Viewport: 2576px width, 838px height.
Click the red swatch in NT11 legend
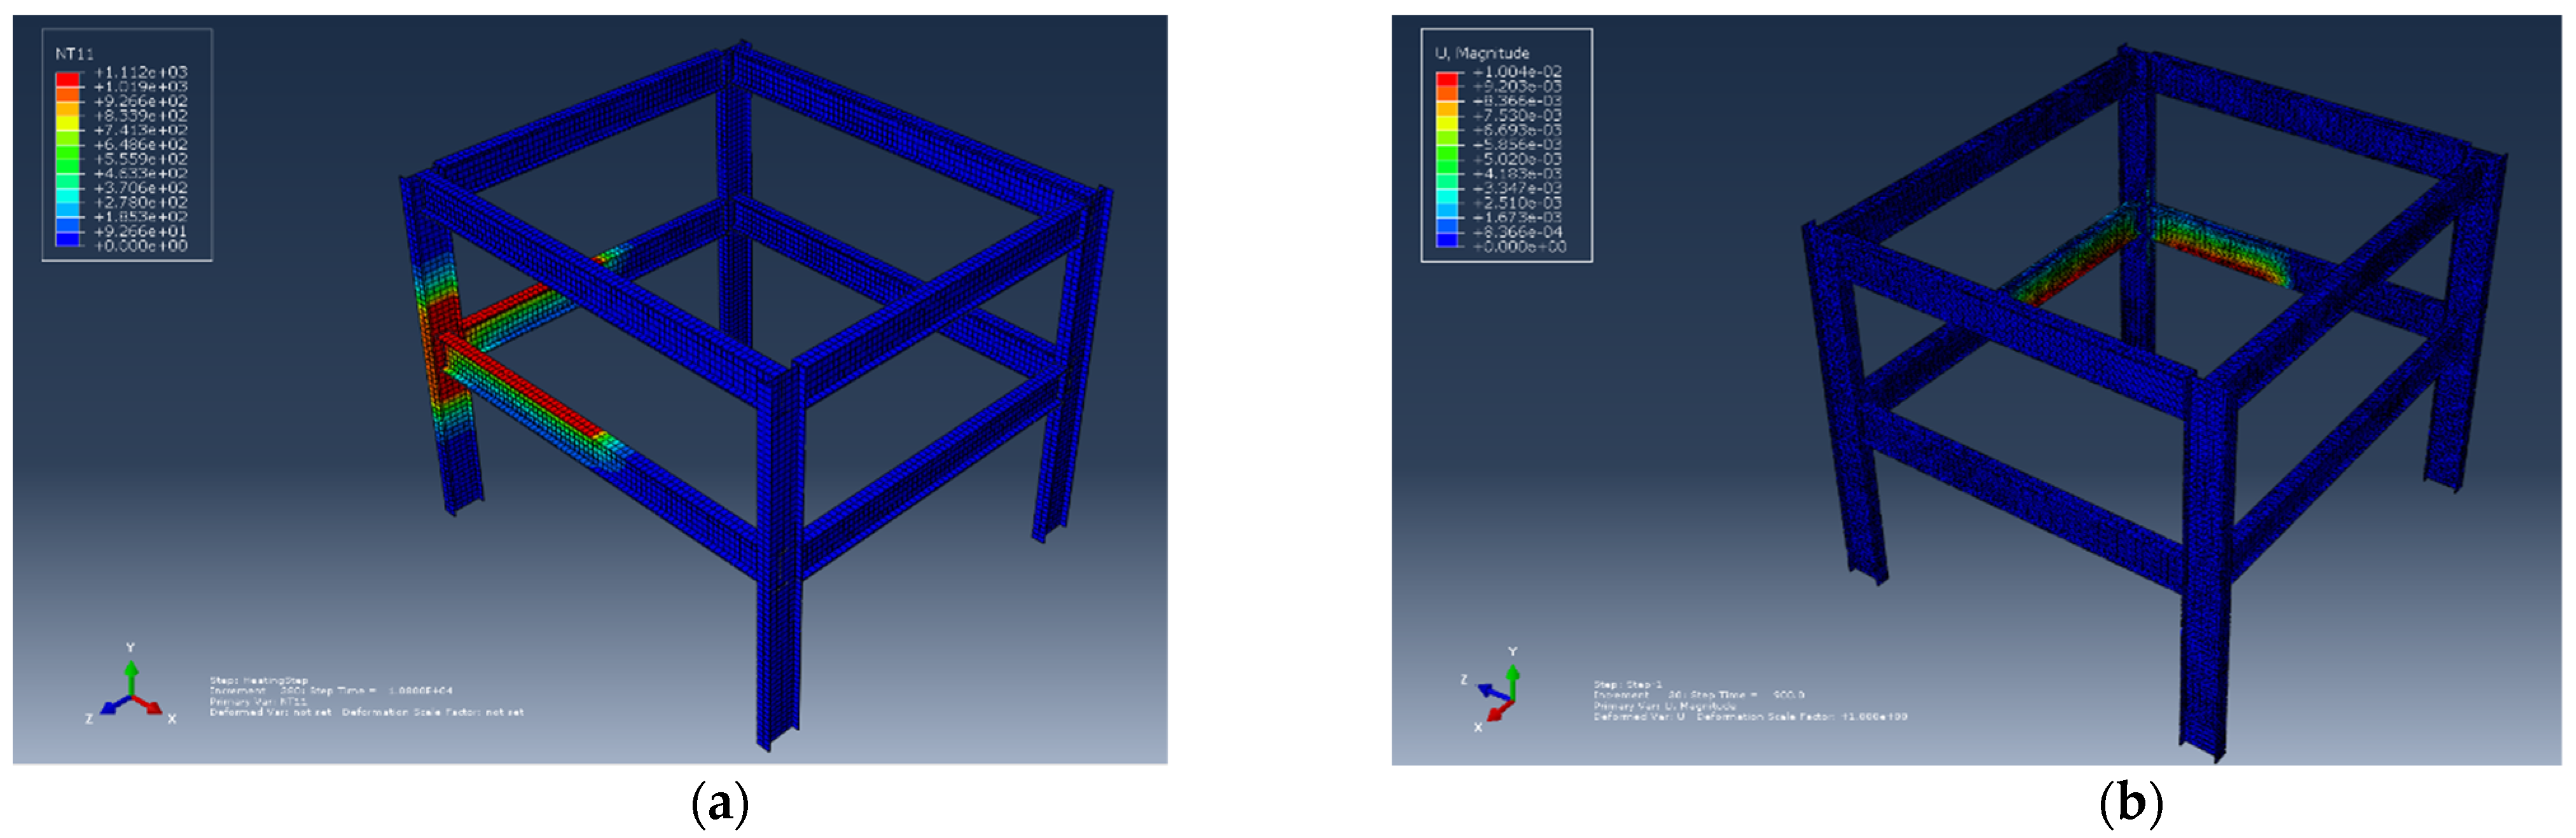point(67,79)
